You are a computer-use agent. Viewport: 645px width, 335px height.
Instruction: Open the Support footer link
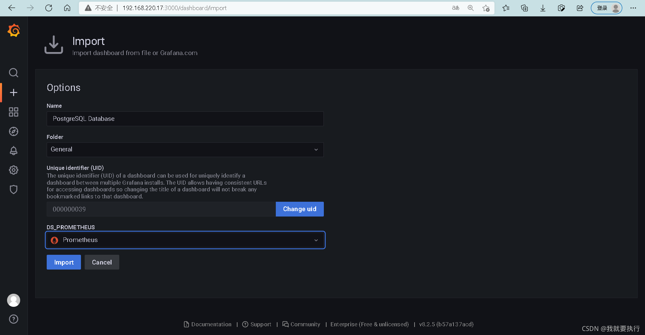257,324
